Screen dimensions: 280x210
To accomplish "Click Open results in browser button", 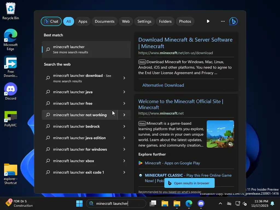I will [x=189, y=183].
